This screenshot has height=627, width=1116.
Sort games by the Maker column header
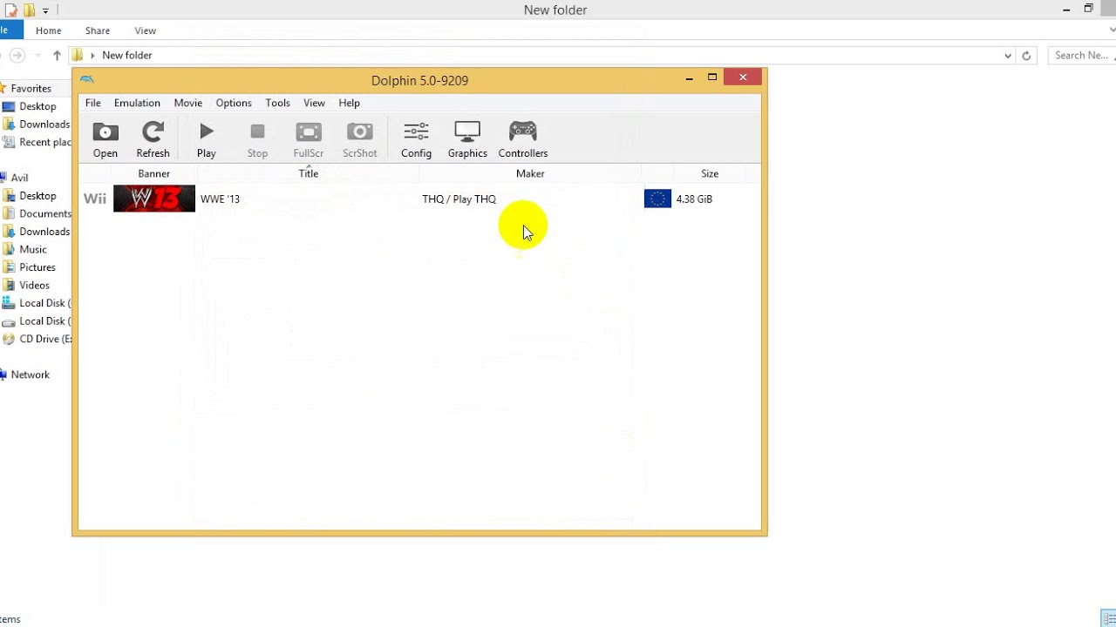point(530,173)
